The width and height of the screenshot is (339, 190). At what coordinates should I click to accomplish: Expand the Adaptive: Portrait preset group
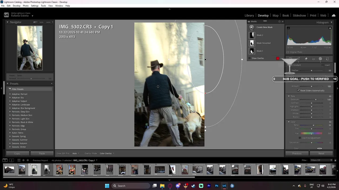tap(10, 94)
